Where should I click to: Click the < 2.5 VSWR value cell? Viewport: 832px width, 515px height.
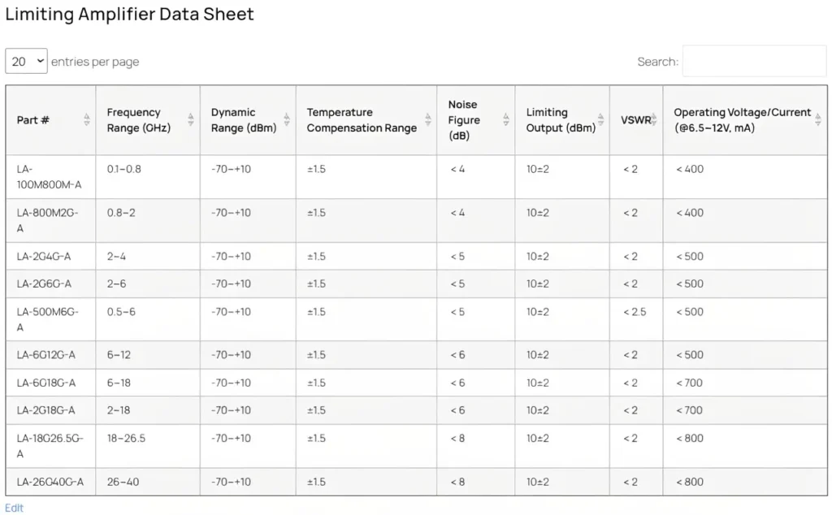635,312
